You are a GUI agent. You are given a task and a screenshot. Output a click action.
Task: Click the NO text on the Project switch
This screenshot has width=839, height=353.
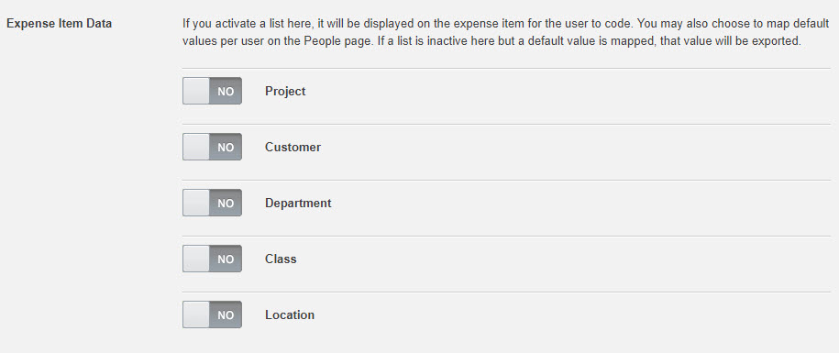tap(226, 92)
